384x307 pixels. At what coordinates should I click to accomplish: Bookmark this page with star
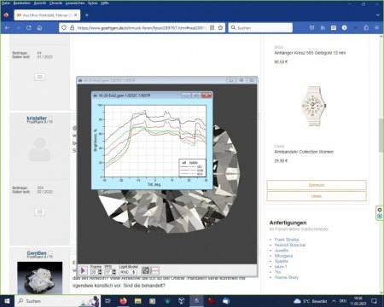pyautogui.click(x=220, y=28)
